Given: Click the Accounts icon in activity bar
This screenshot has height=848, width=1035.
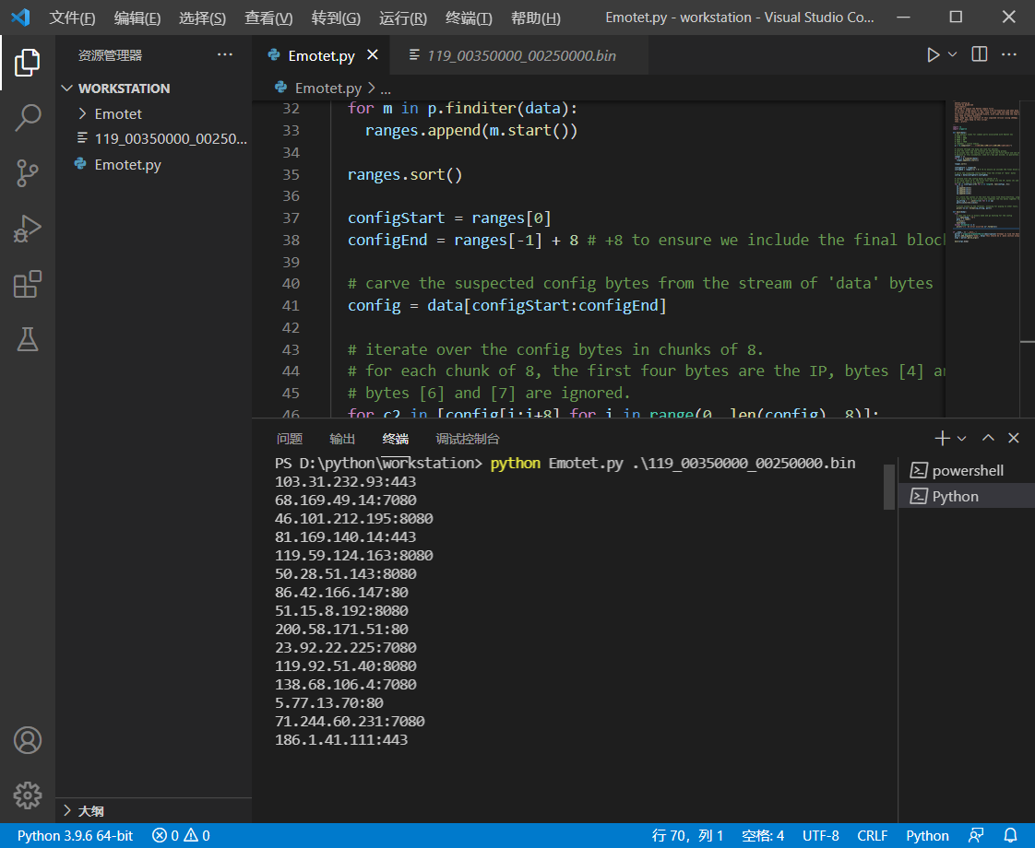Looking at the screenshot, I should pyautogui.click(x=28, y=739).
